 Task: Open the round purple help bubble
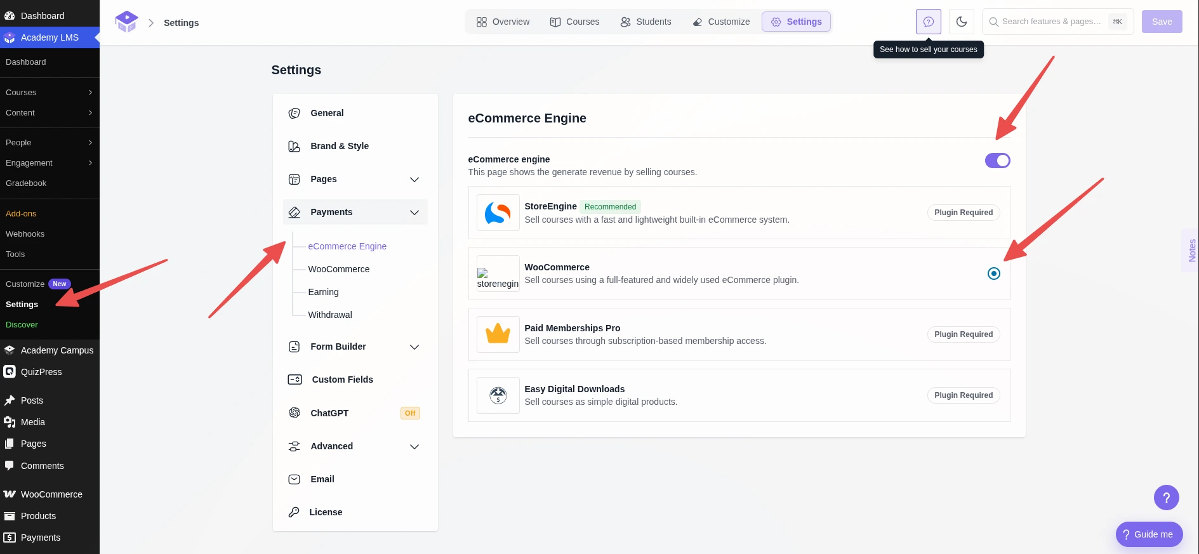point(1166,498)
